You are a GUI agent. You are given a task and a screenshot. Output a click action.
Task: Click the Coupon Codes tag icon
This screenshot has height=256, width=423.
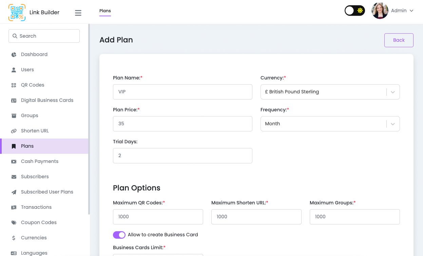pyautogui.click(x=14, y=223)
